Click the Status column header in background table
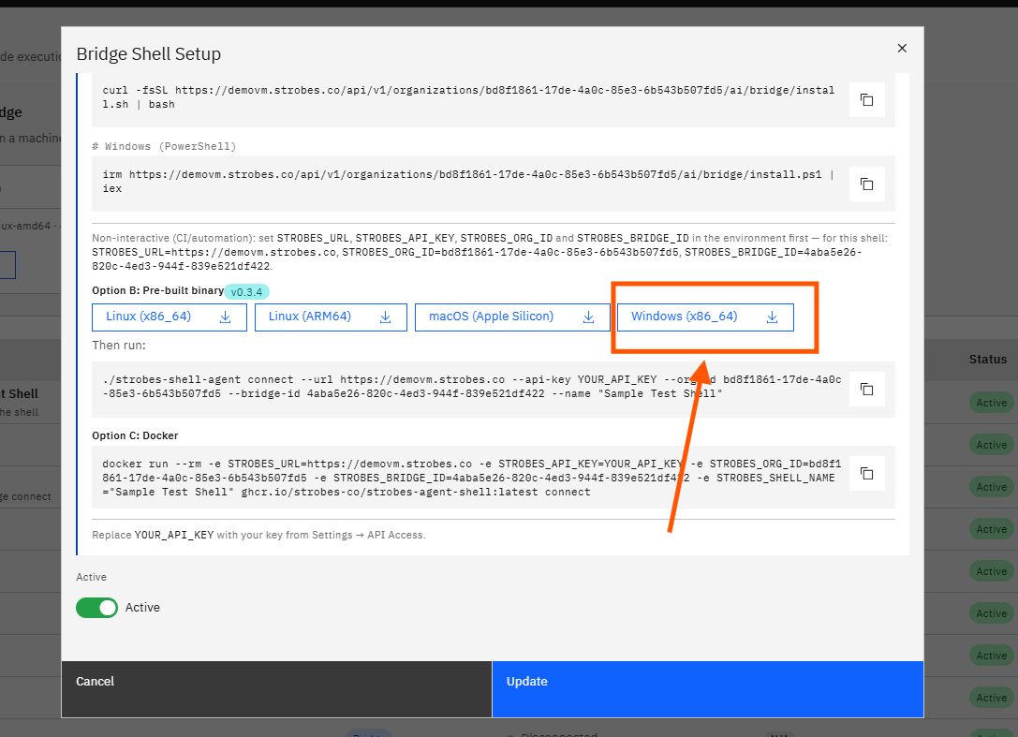The width and height of the screenshot is (1018, 737). [x=987, y=359]
